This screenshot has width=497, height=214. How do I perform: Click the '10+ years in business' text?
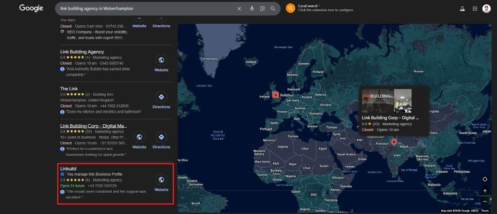78,137
